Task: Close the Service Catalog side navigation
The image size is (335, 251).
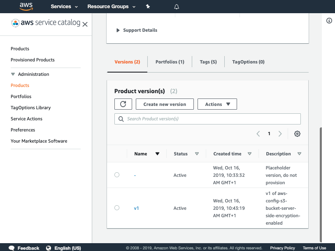Action: (85, 24)
